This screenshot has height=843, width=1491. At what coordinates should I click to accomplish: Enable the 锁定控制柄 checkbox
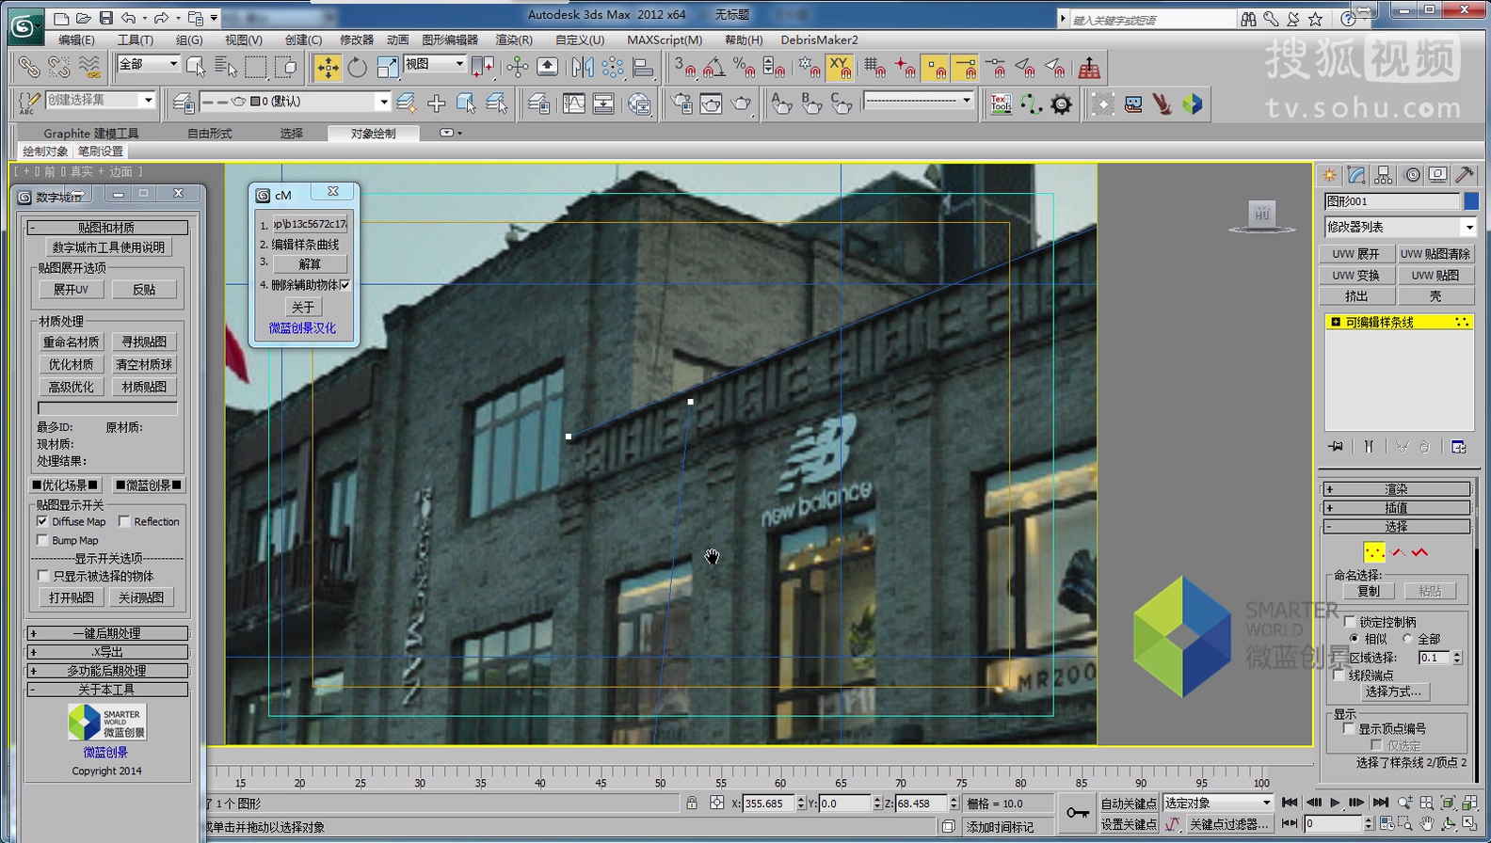click(1350, 622)
